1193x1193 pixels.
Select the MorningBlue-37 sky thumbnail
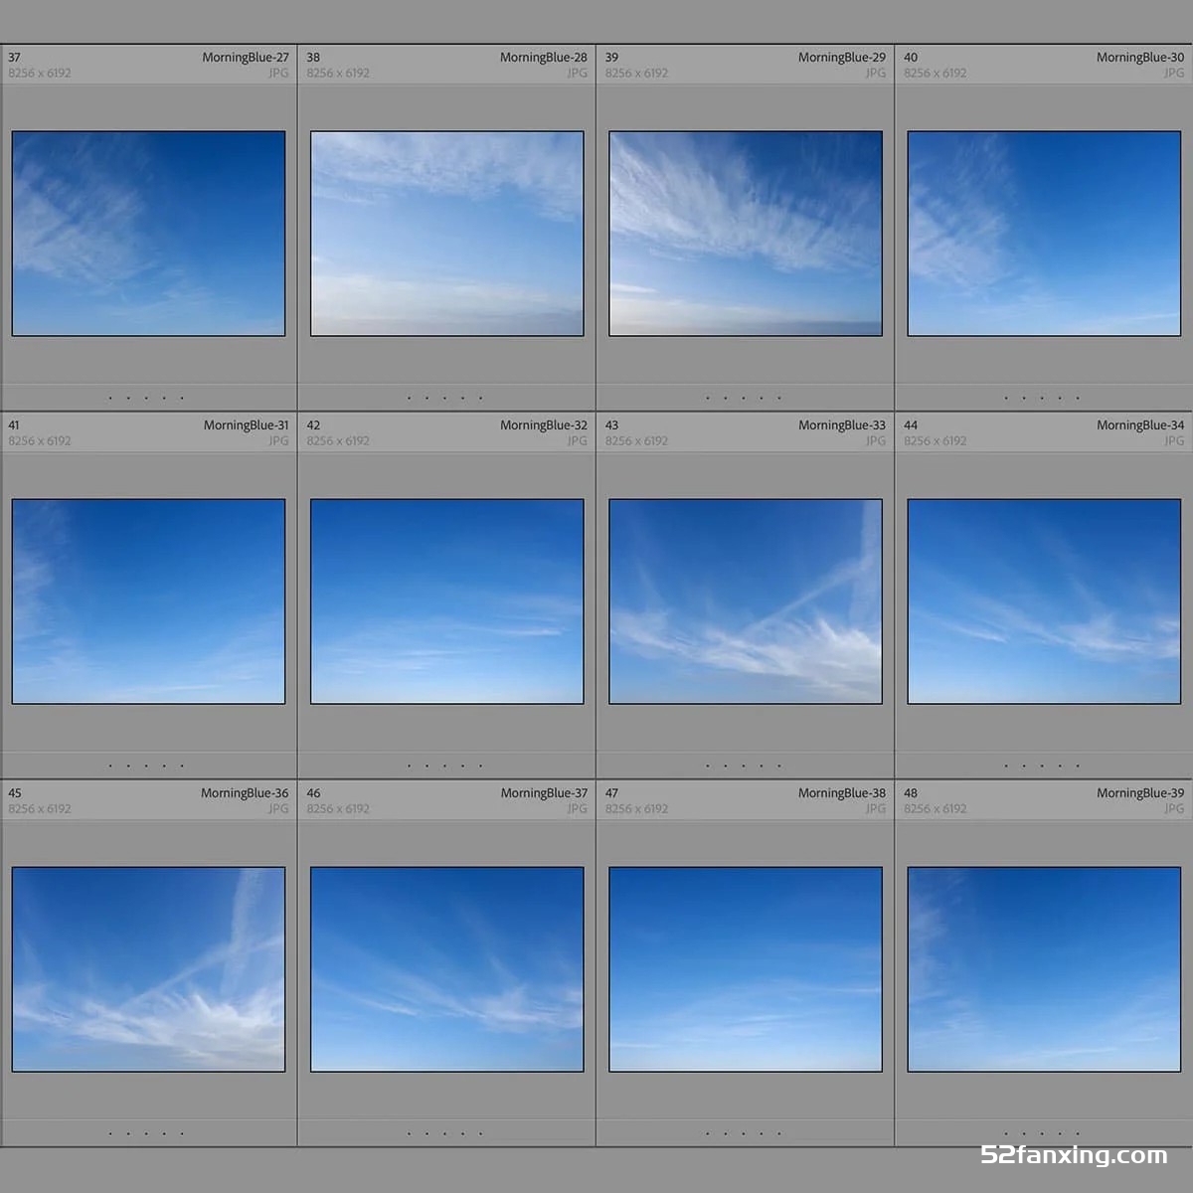(x=447, y=969)
